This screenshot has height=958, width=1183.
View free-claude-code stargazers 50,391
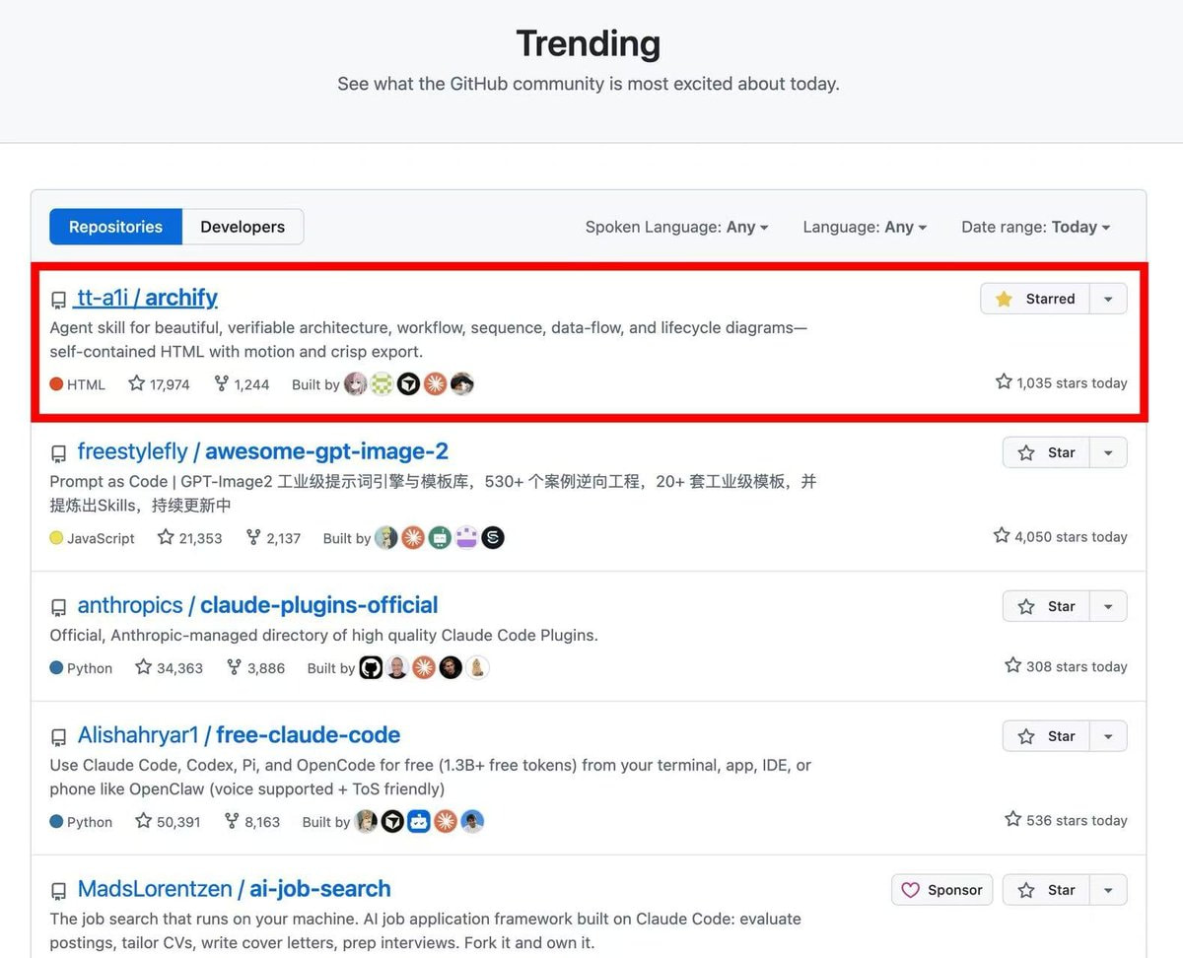point(168,821)
